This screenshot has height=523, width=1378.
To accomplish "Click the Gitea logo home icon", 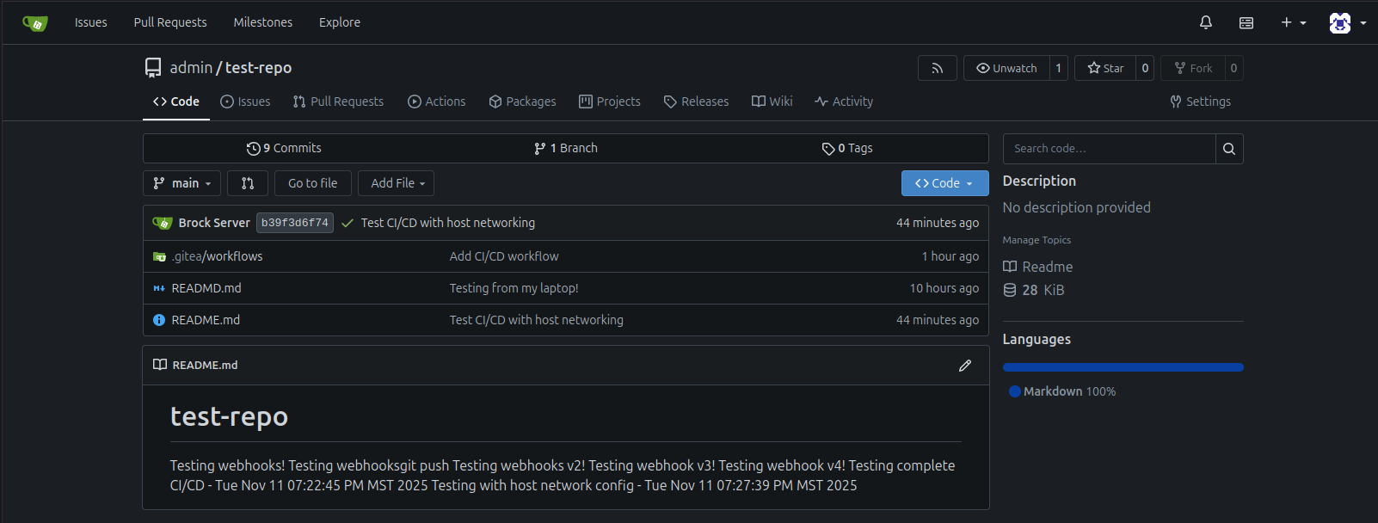I will pos(35,22).
